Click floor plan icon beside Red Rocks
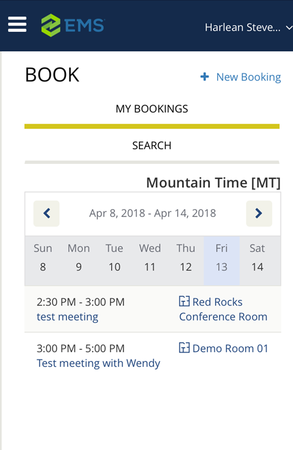The image size is (293, 450). [184, 301]
